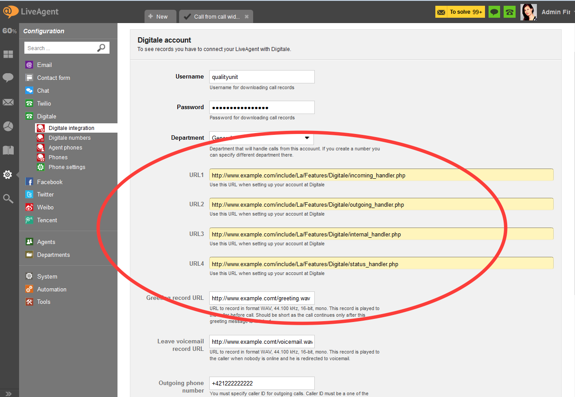Screen dimensions: 575x397
Task: Click the Email purple @ icon
Action: [x=29, y=65]
